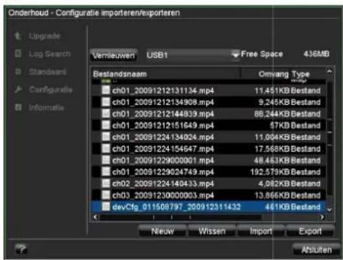This screenshot has height=260, width=343.
Task: Click file icon of ch02_20091224140433.mp4
Action: (106, 183)
